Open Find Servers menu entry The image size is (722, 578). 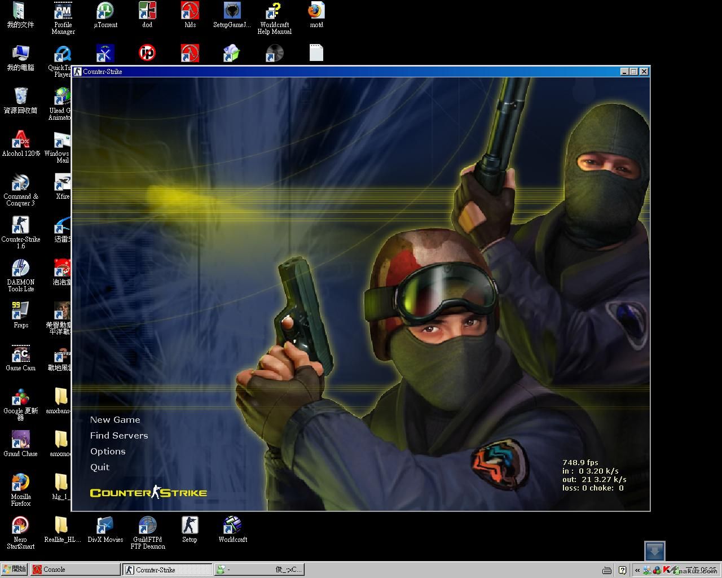[119, 436]
